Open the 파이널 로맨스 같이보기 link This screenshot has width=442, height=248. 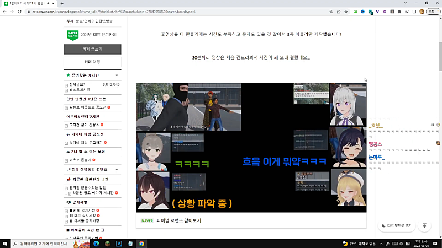coord(178,220)
